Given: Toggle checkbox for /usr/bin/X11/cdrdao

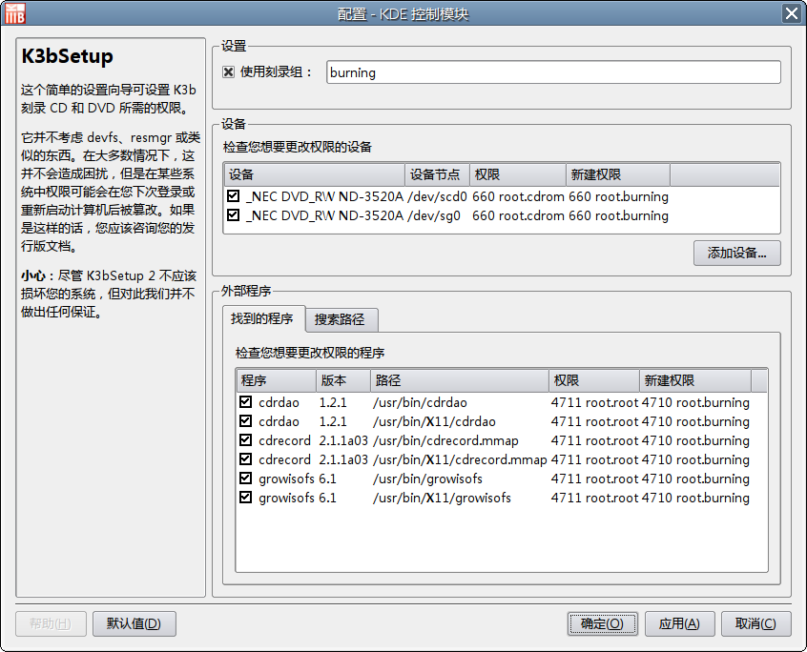Looking at the screenshot, I should point(245,421).
